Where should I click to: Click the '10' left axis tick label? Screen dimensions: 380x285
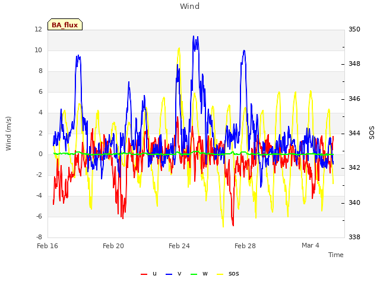click(38, 50)
